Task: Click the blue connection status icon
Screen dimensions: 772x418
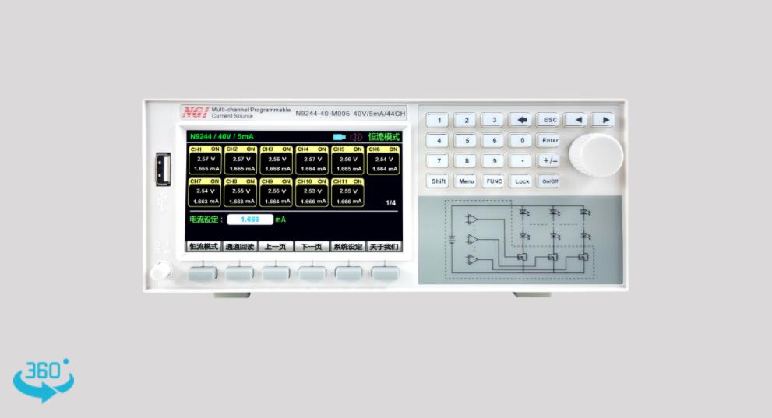Action: tap(339, 137)
